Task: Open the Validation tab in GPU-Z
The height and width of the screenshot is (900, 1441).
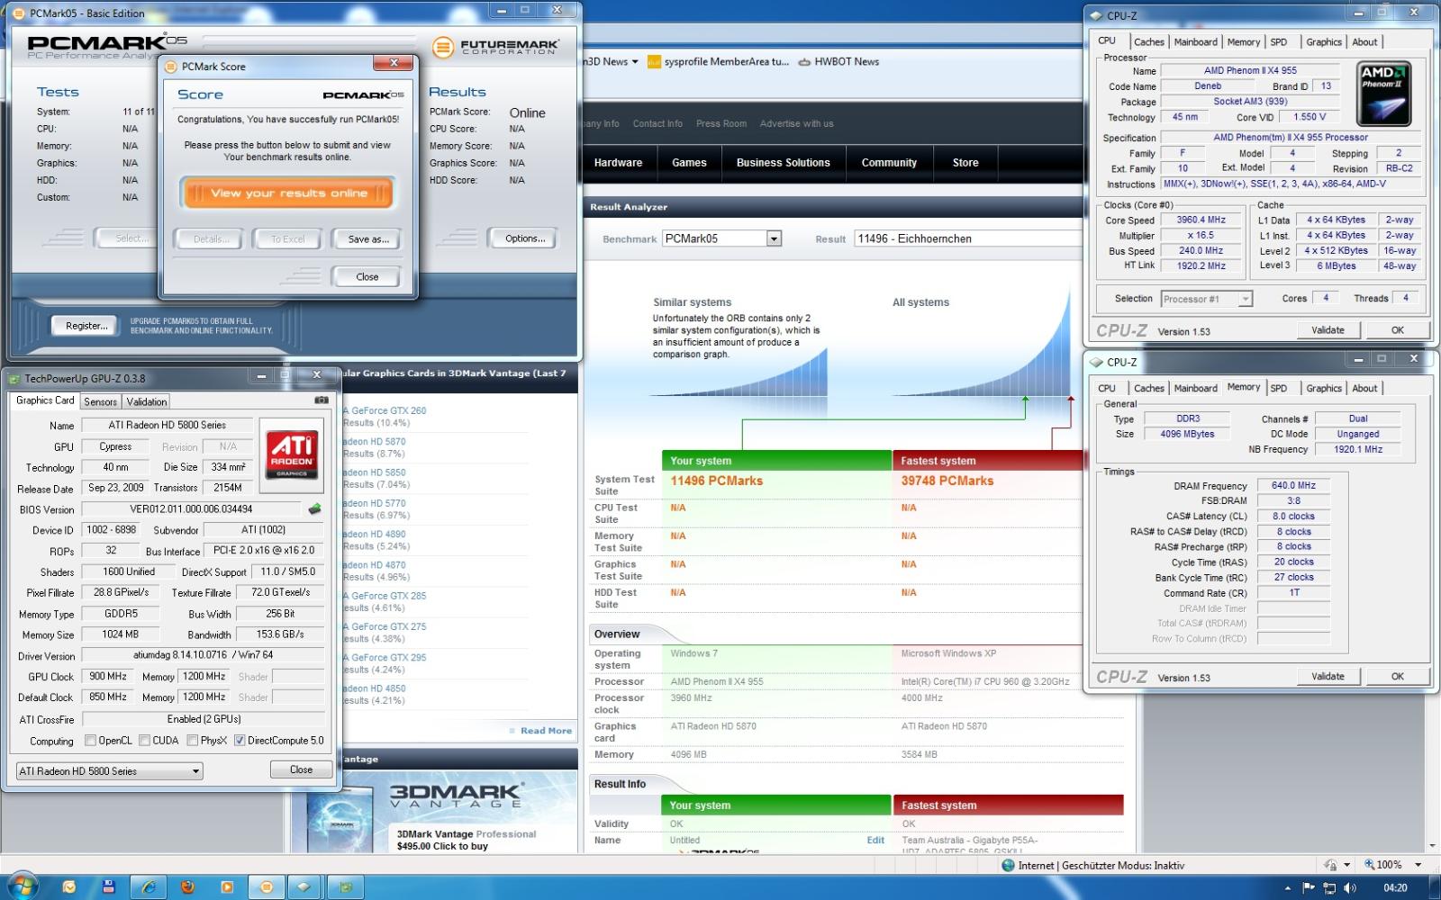Action: pyautogui.click(x=146, y=401)
